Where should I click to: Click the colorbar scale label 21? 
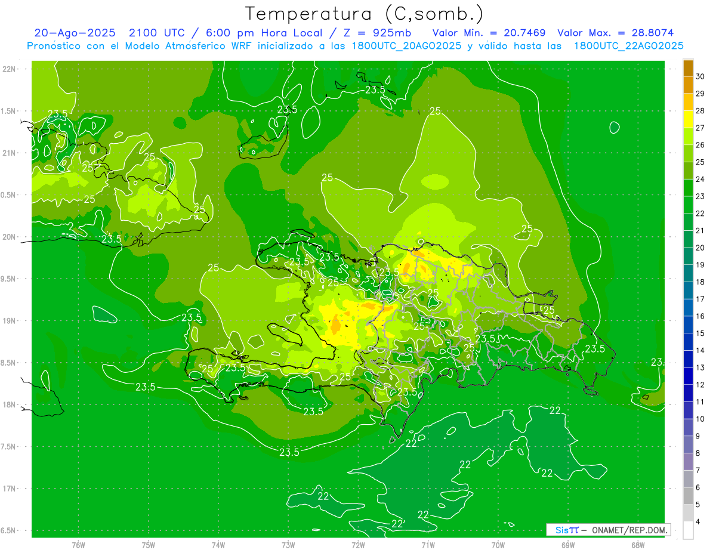(700, 231)
